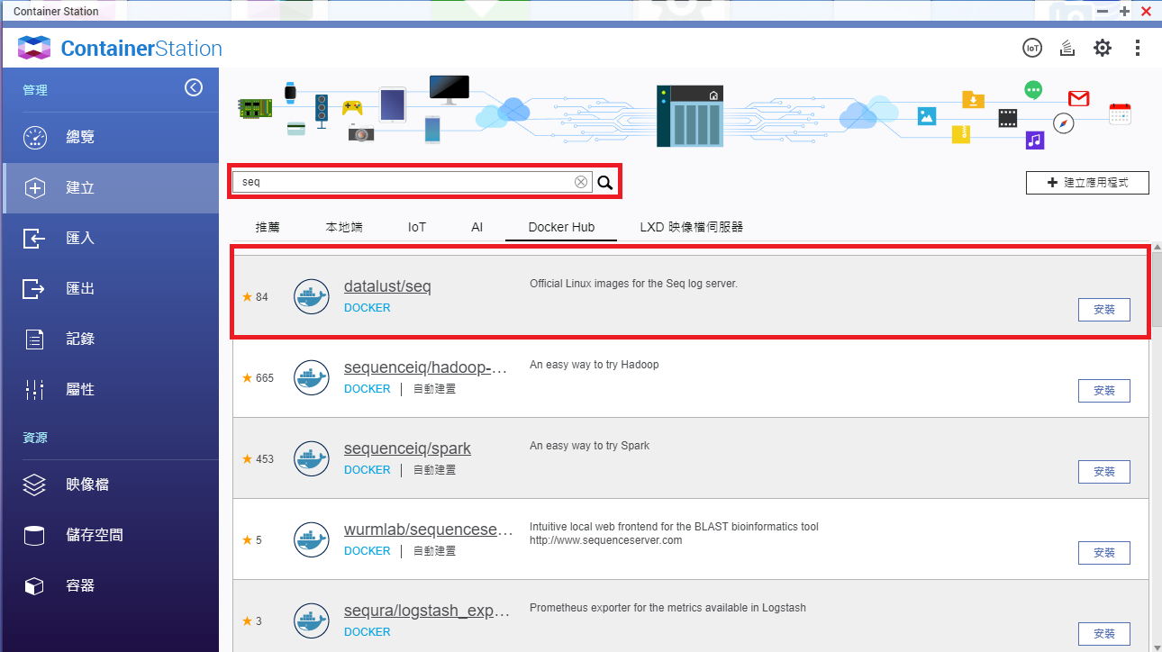Open the settings gear icon

1103,48
